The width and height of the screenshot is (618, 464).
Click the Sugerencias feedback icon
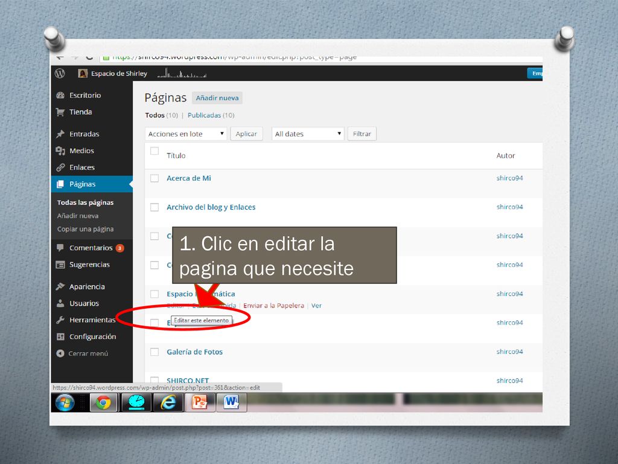(x=60, y=265)
